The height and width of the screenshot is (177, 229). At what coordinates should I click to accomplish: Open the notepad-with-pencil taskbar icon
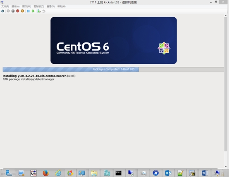tap(180, 173)
